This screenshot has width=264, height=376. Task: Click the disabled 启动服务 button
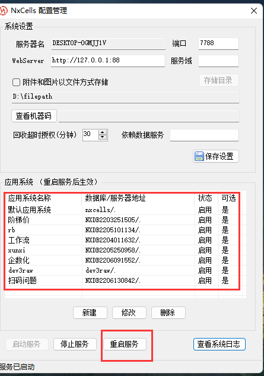27,345
